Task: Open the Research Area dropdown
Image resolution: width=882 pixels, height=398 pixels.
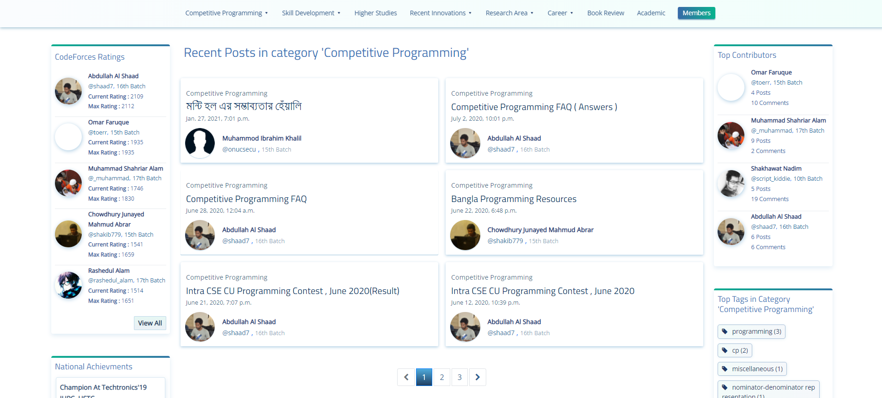Action: (x=509, y=13)
